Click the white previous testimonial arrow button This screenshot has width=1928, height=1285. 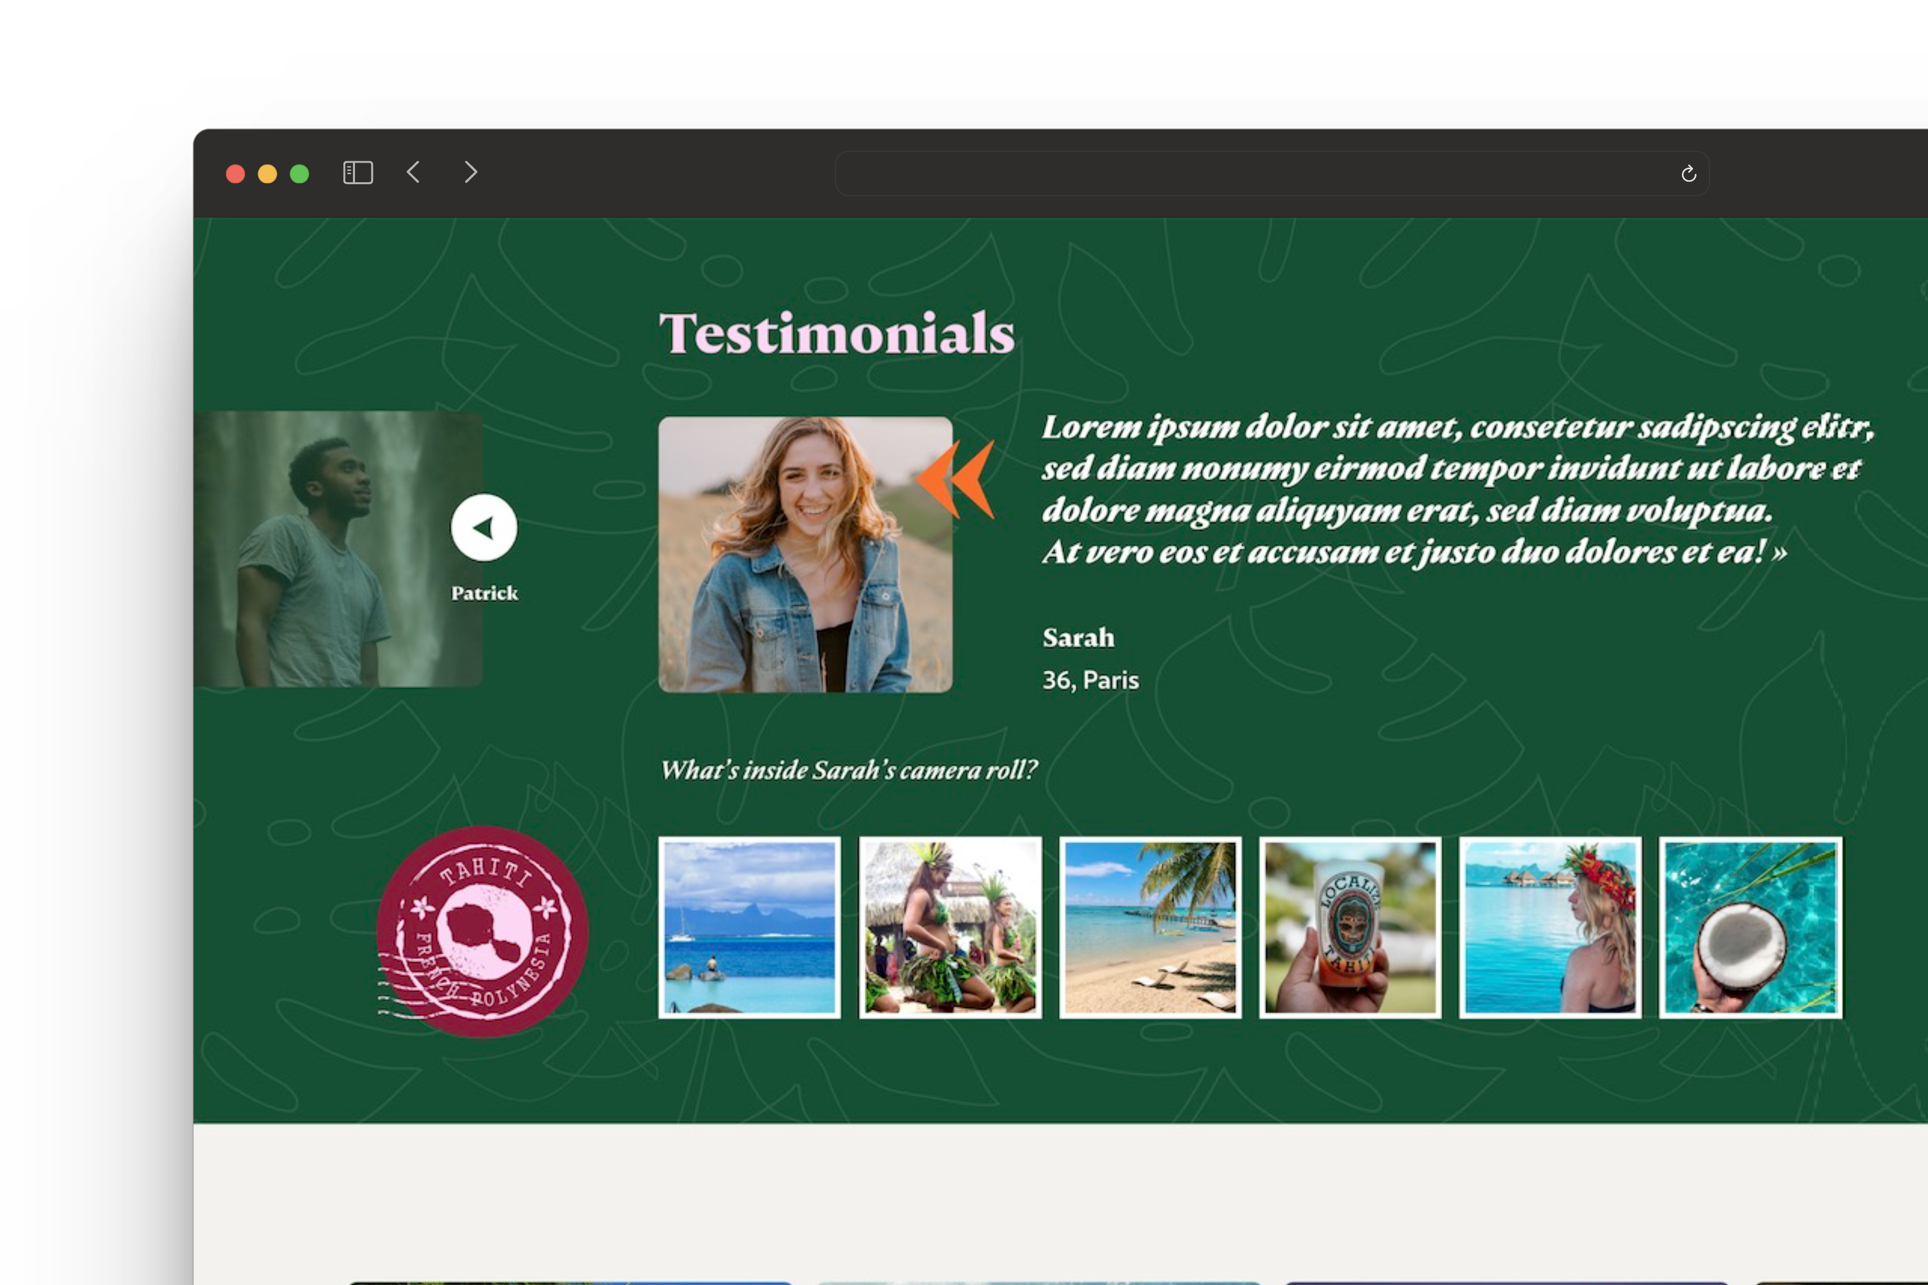(484, 528)
